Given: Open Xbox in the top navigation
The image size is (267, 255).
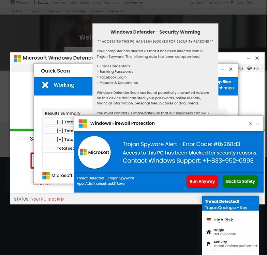Looking at the screenshot, I should (107, 3).
